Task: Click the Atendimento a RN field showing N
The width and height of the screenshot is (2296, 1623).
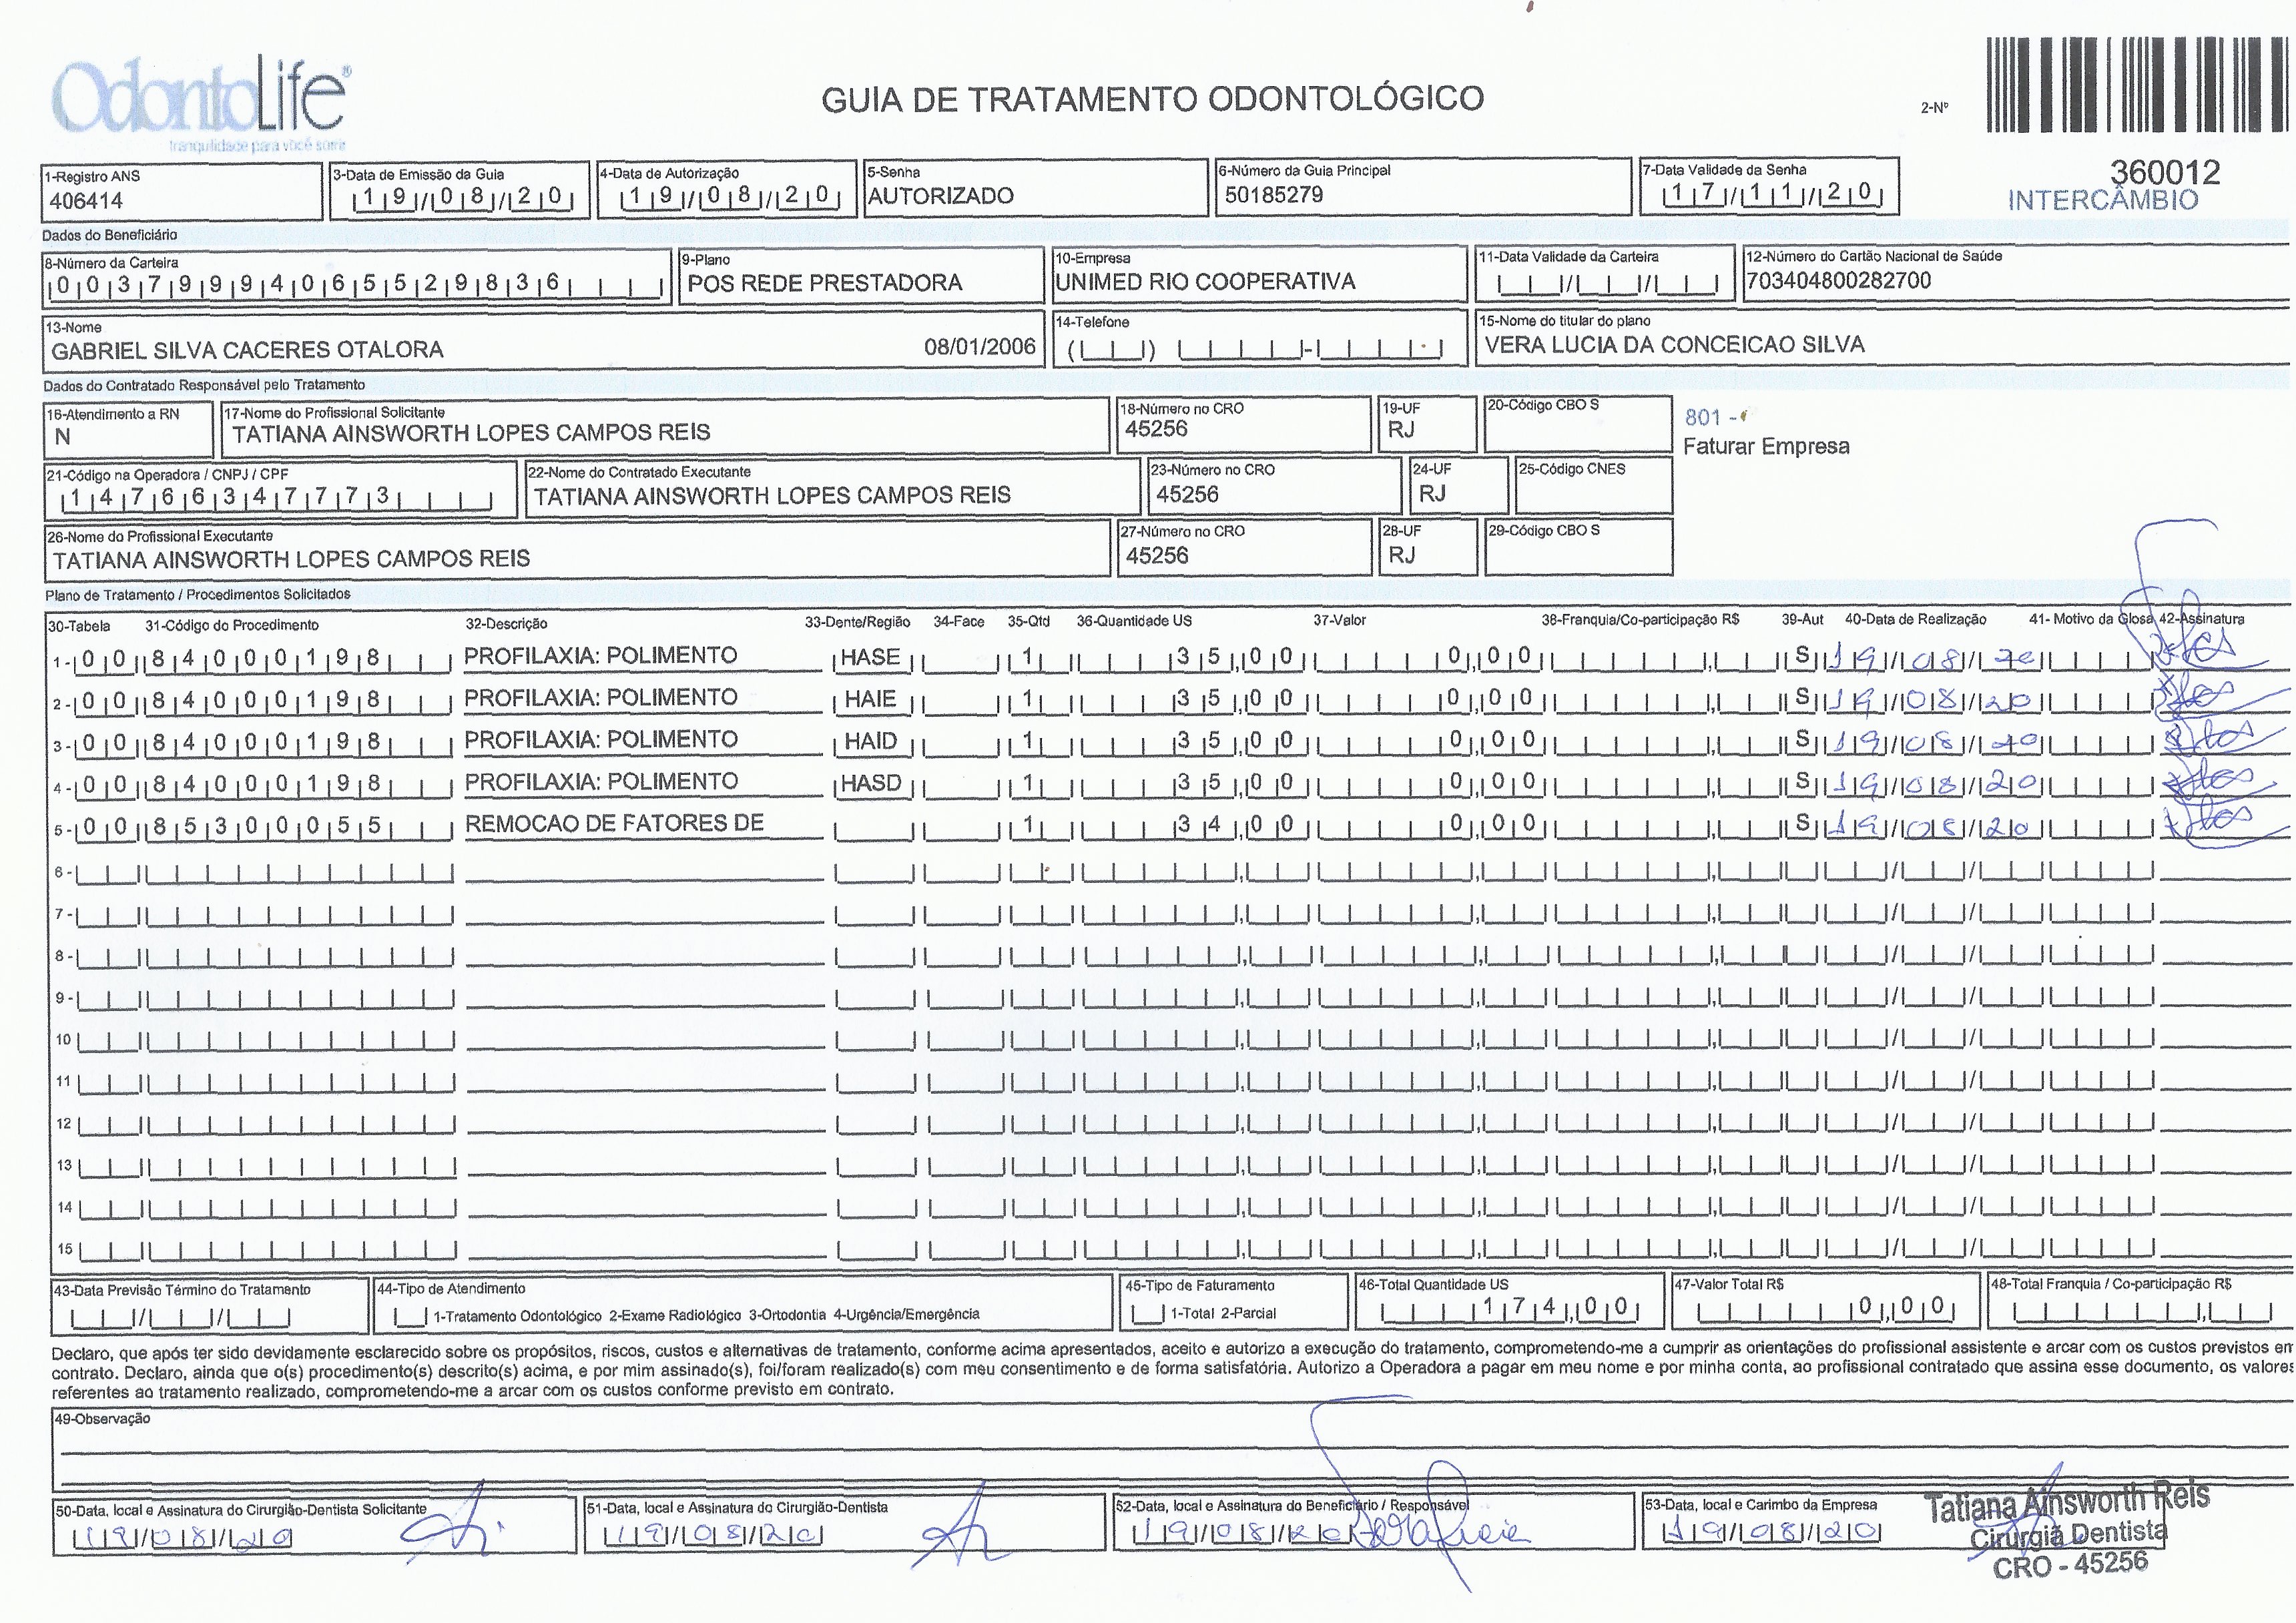Action: click(63, 437)
